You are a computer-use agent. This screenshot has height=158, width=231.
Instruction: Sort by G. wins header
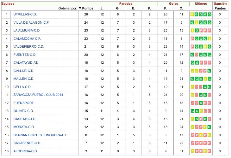point(118,9)
